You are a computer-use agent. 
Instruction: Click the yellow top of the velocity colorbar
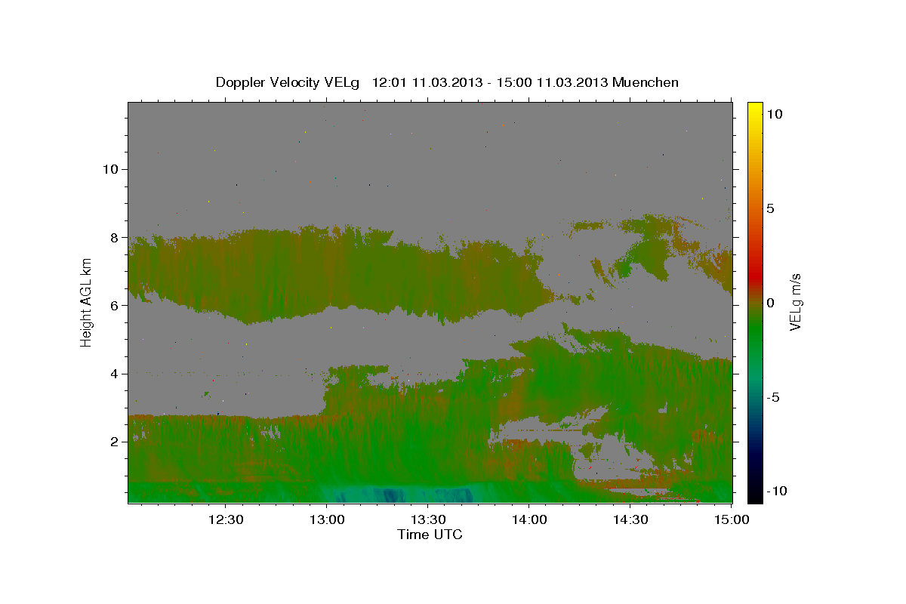[x=755, y=109]
